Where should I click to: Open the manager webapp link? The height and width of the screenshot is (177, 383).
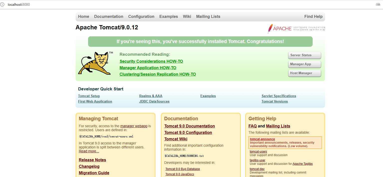pos(134,126)
